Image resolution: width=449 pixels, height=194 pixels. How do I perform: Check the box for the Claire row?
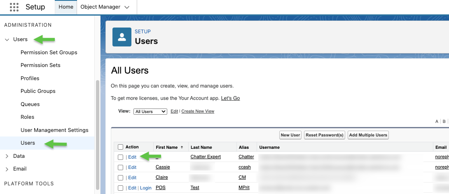(x=121, y=178)
